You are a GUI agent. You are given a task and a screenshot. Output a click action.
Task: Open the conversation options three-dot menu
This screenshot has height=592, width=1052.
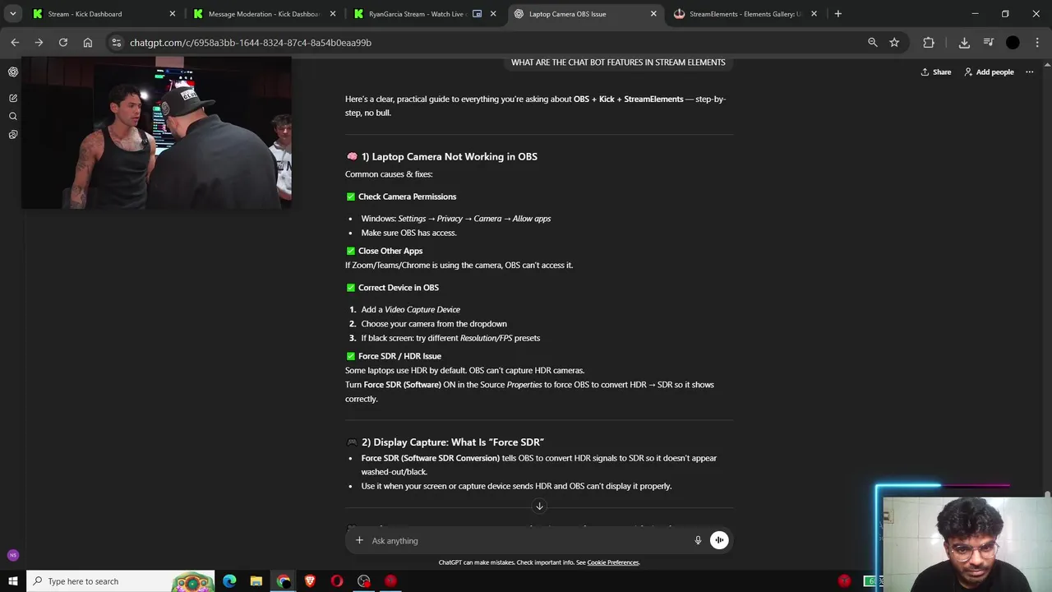tap(1029, 72)
